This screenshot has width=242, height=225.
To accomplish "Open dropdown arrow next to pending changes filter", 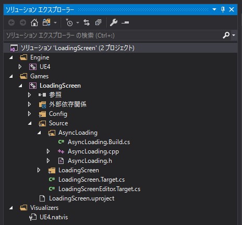I will pyautogui.click(x=78, y=22).
